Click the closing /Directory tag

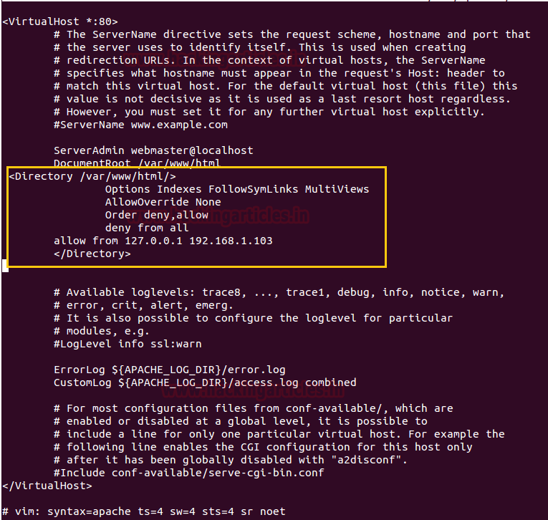(x=92, y=254)
